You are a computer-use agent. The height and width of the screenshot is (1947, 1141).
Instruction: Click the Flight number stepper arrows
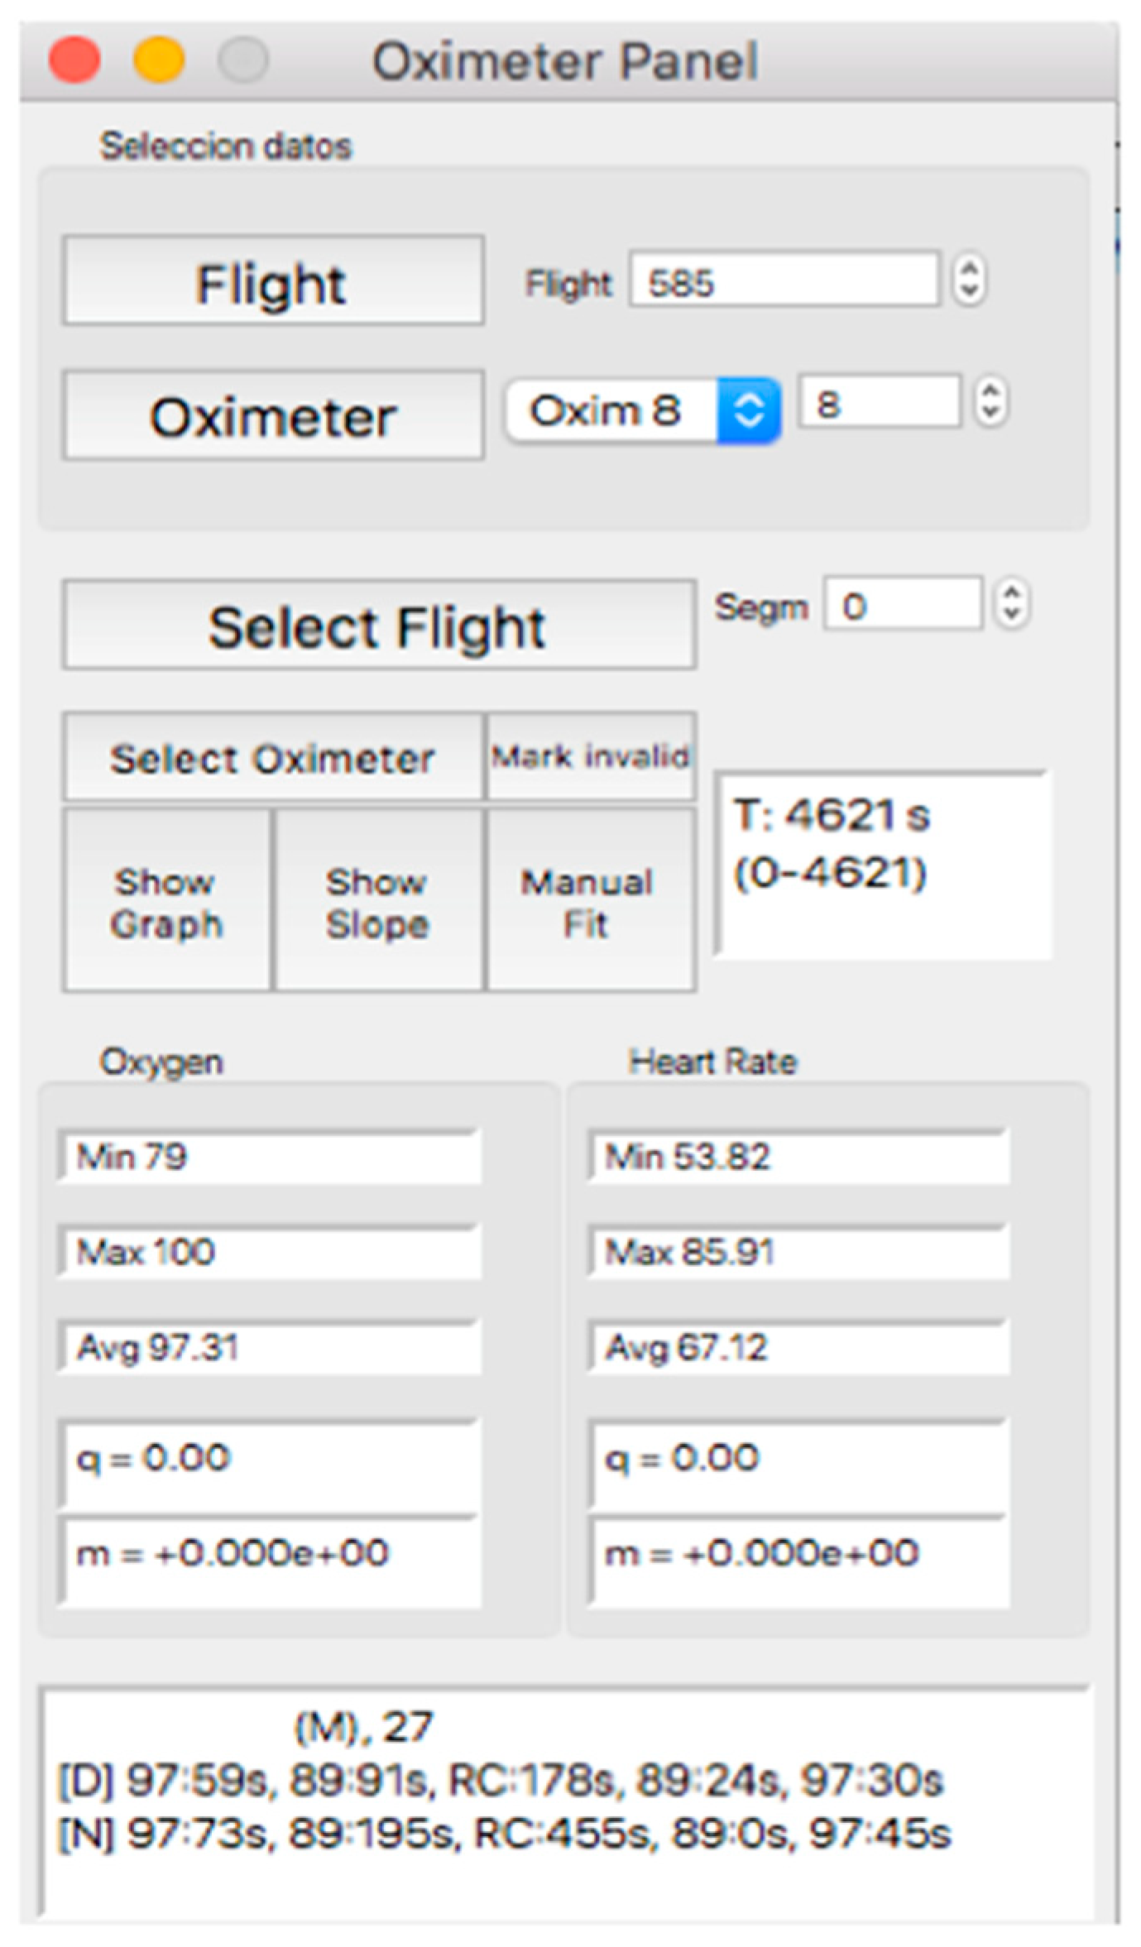969,280
